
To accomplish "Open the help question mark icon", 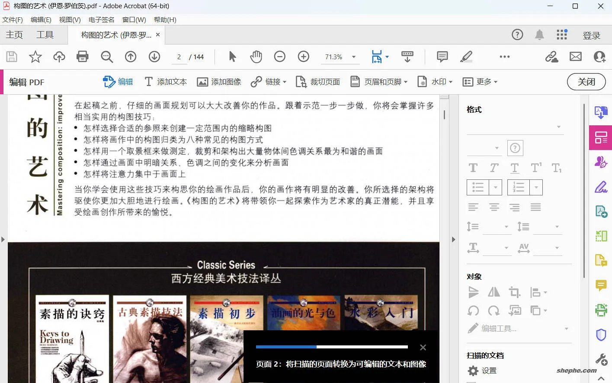I will (x=517, y=35).
